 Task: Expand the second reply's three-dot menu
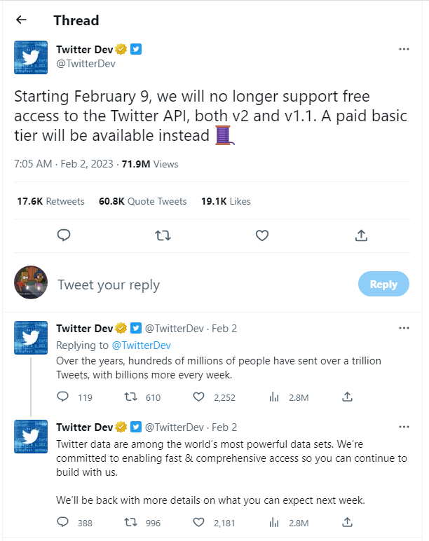pos(404,427)
